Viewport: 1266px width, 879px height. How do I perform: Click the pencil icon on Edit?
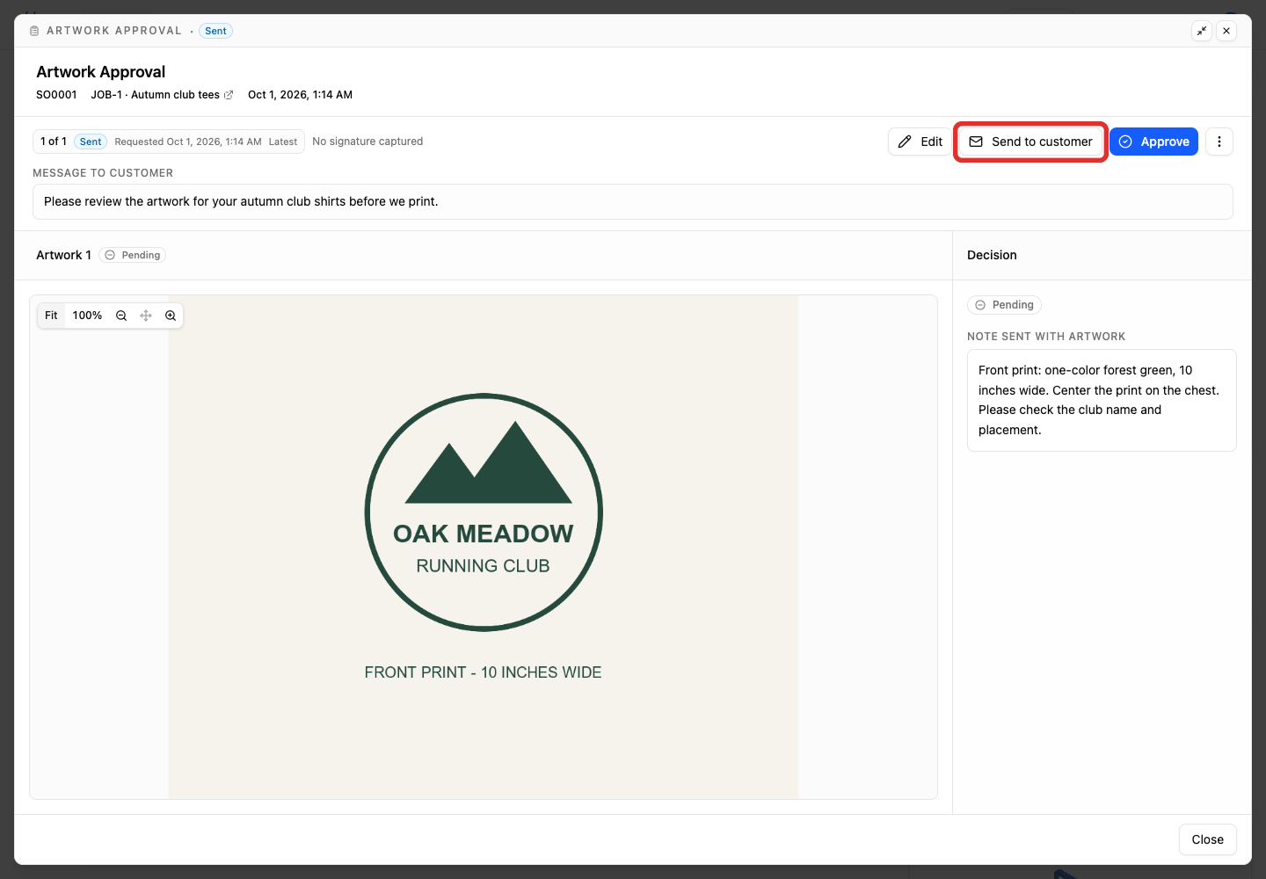coord(905,142)
